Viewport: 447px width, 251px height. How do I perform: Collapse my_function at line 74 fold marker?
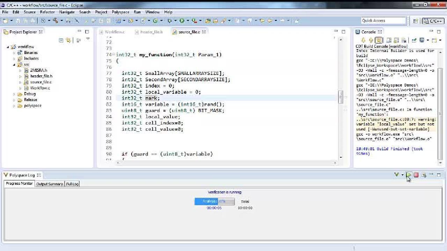click(x=113, y=54)
